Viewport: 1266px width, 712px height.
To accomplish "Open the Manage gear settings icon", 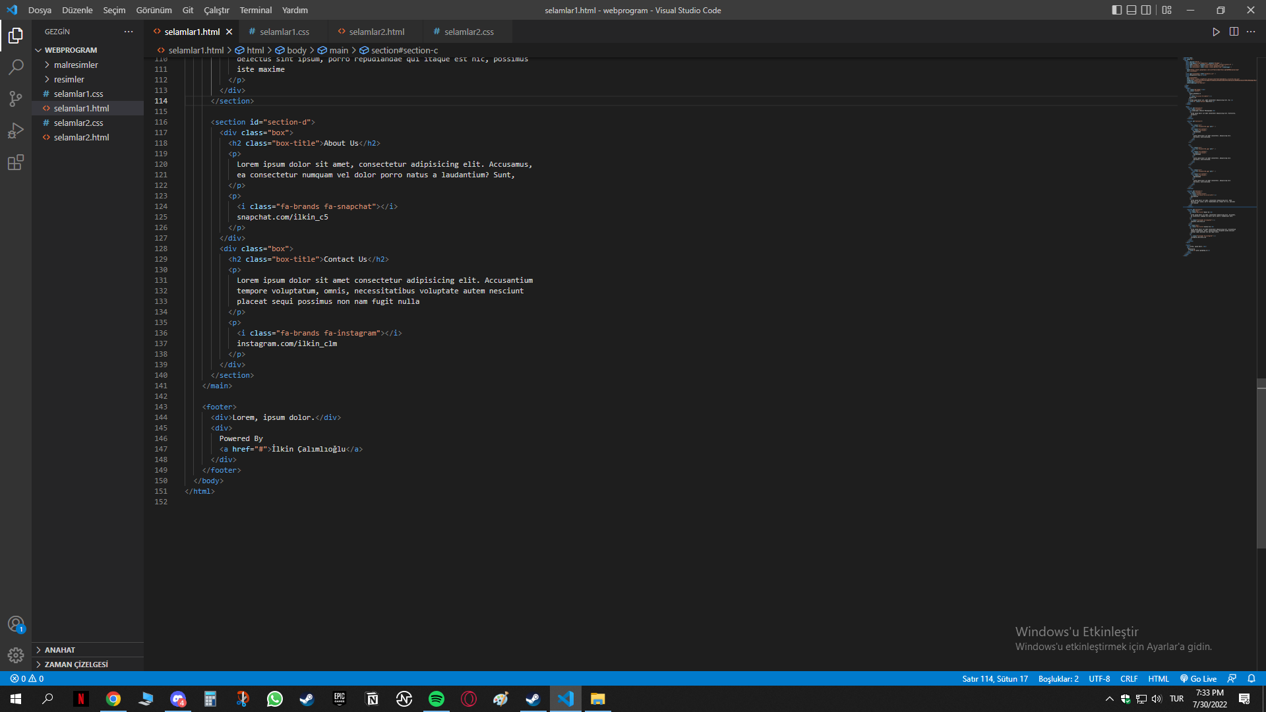I will tap(16, 655).
